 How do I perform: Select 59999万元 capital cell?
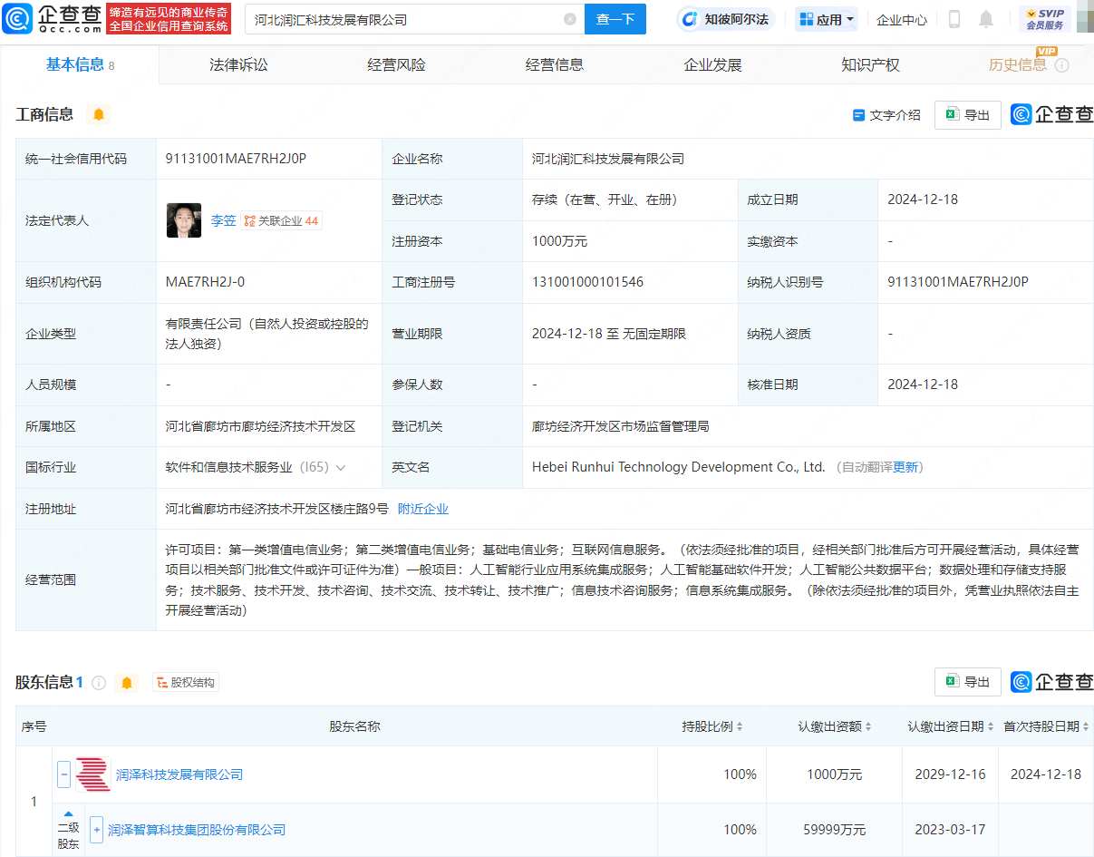[x=836, y=830]
